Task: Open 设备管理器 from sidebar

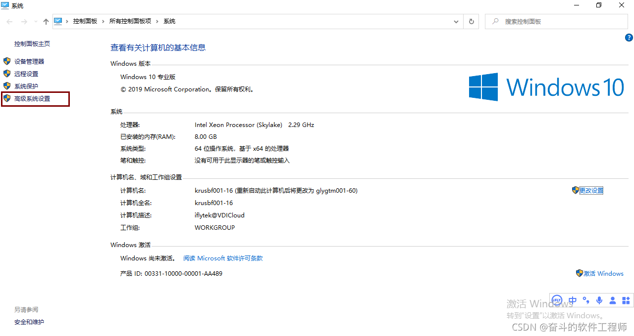Action: pos(29,61)
